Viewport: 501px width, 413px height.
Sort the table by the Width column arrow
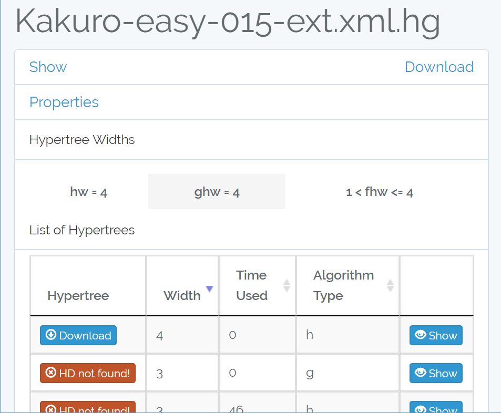[209, 289]
